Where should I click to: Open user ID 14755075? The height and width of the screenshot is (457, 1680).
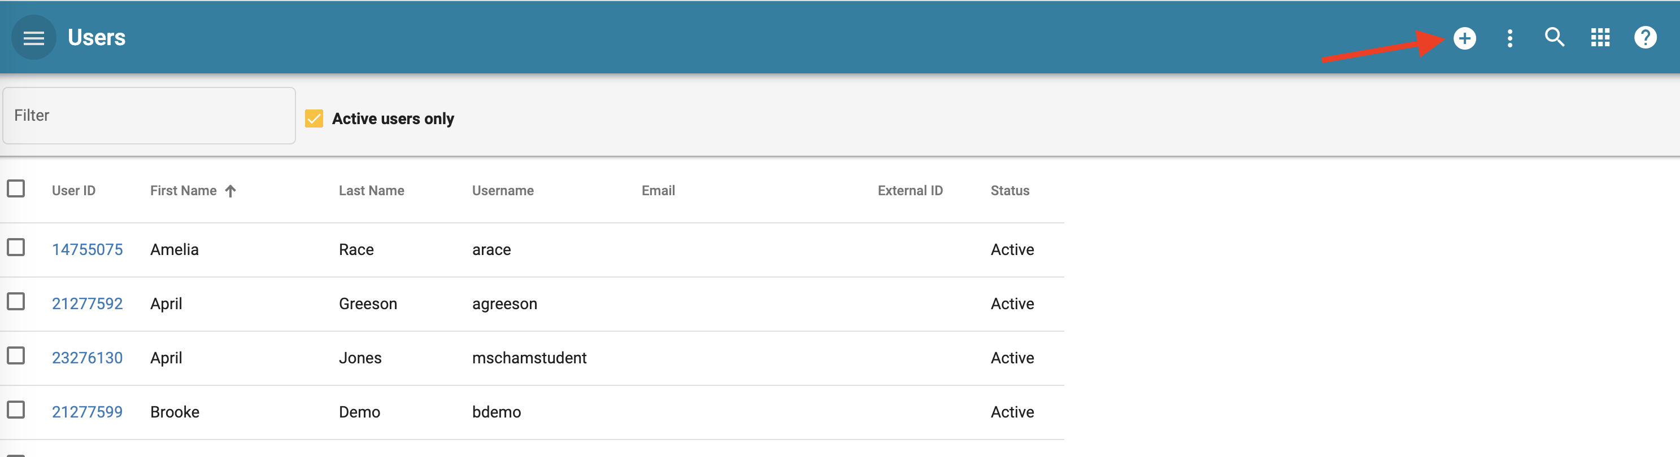88,249
